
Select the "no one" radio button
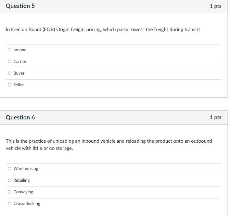[x=10, y=50]
